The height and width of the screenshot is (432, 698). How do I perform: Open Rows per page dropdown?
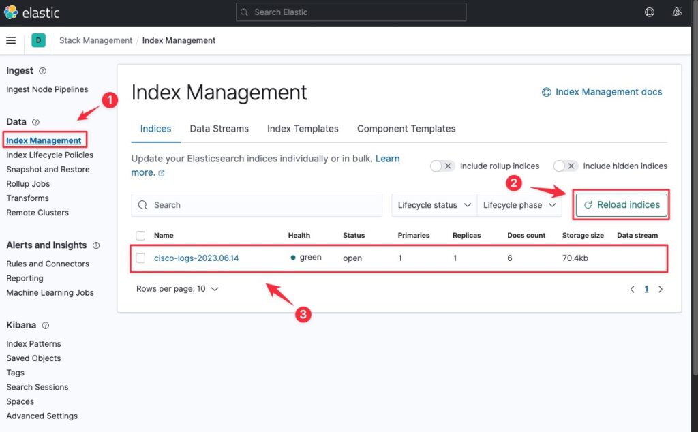[x=177, y=289]
